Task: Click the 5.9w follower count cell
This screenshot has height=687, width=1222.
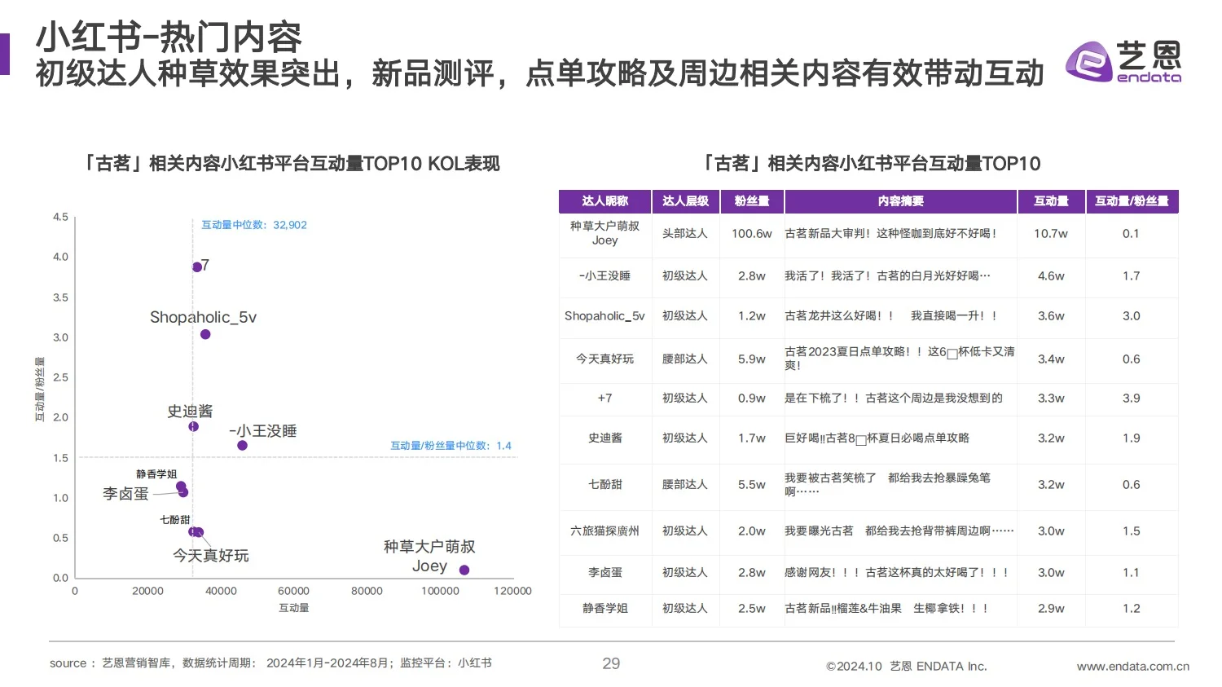Action: (751, 359)
